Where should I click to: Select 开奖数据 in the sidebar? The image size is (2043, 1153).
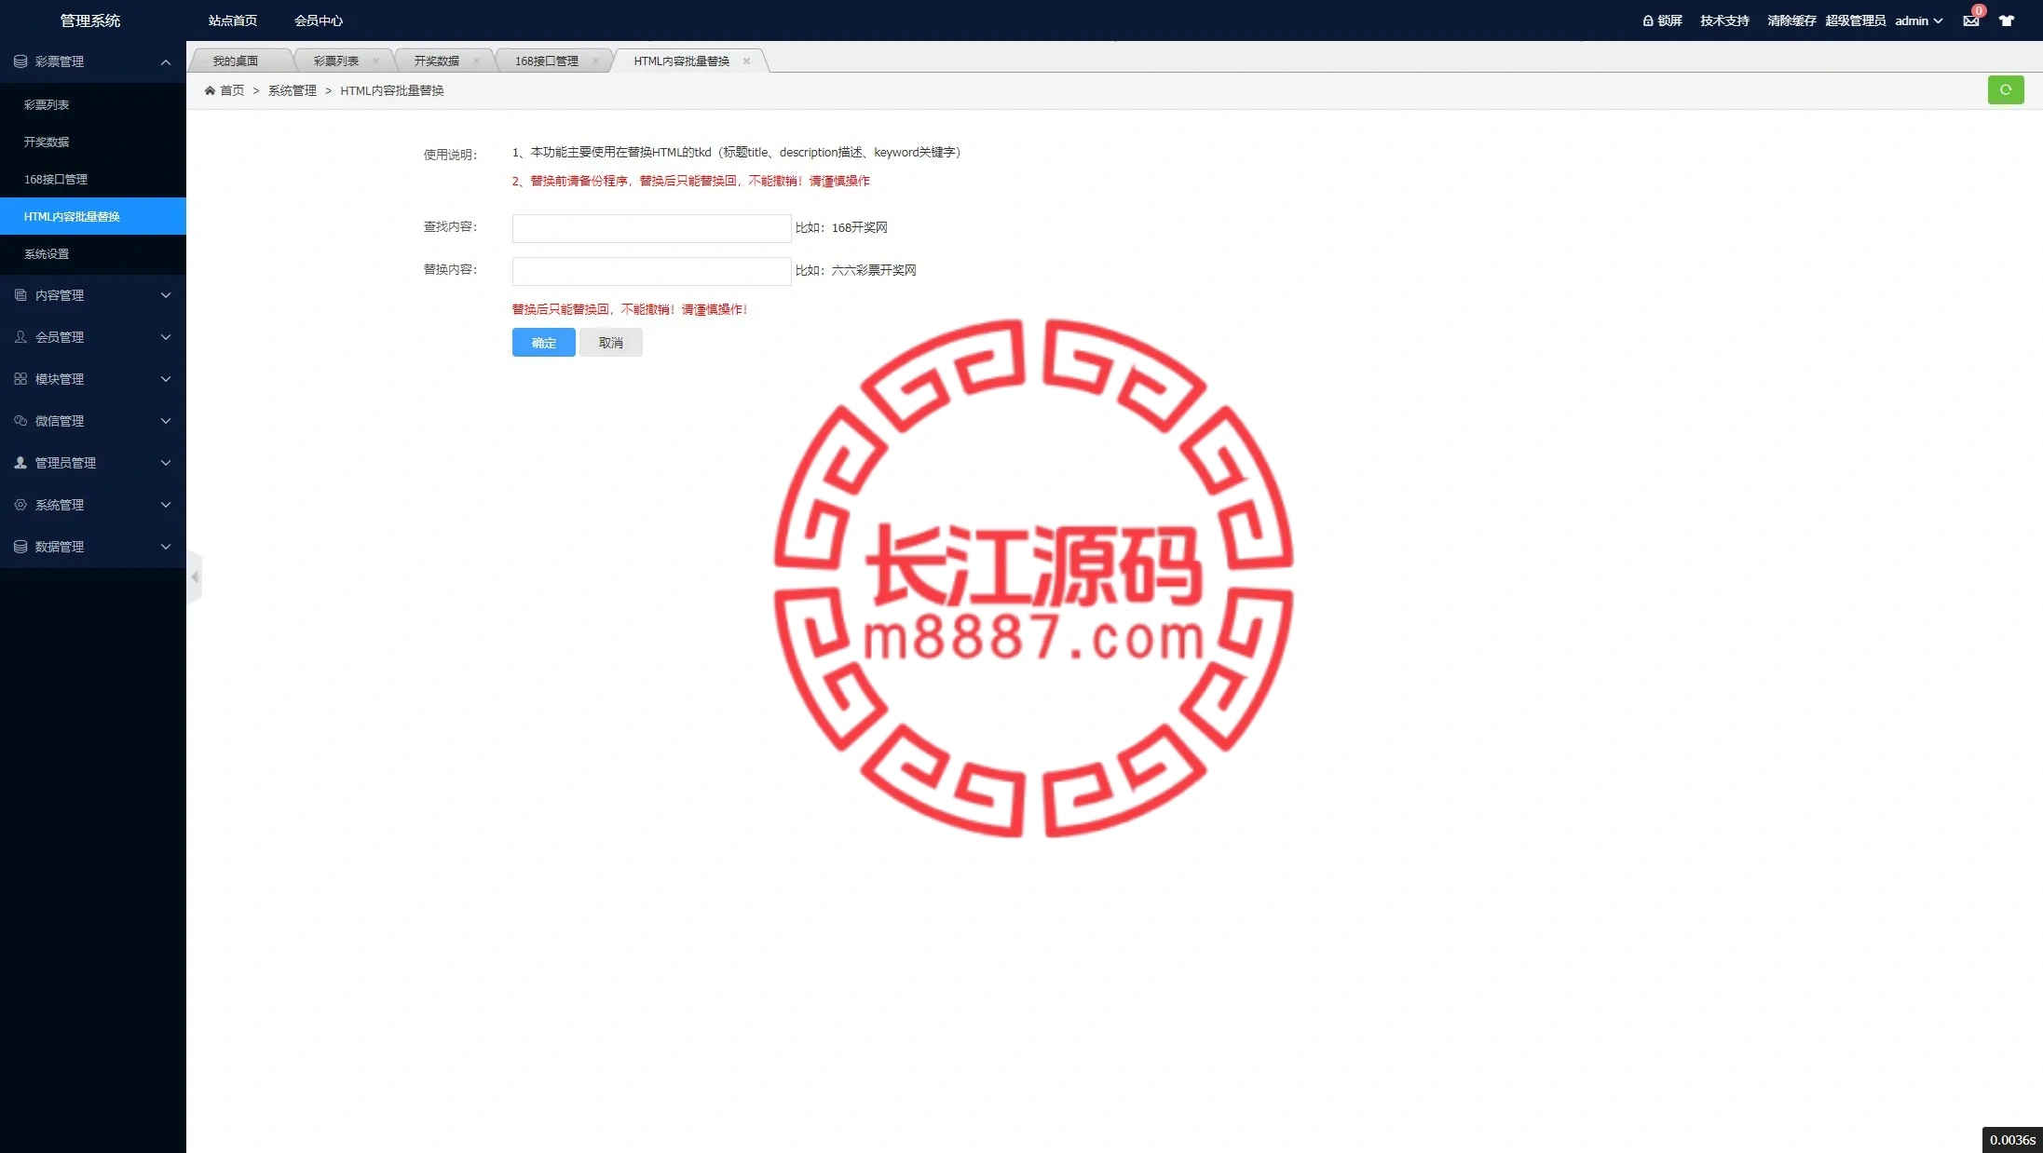93,142
